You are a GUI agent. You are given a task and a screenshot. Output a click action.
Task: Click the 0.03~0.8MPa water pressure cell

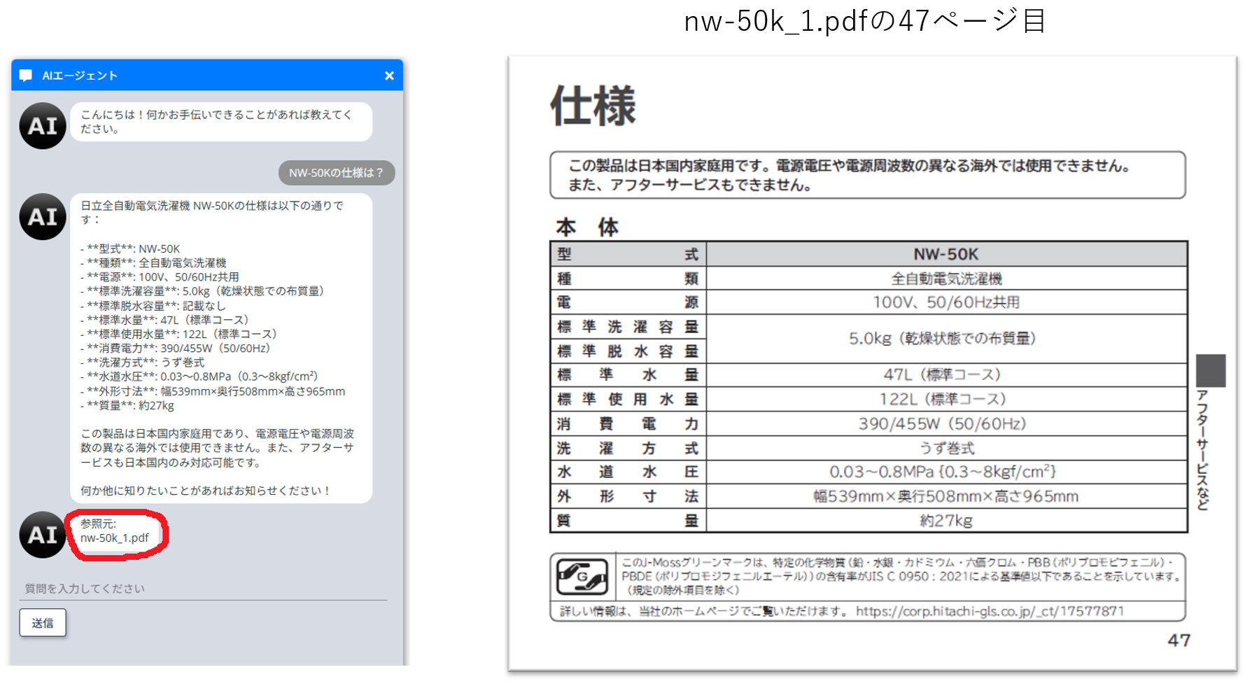[946, 472]
